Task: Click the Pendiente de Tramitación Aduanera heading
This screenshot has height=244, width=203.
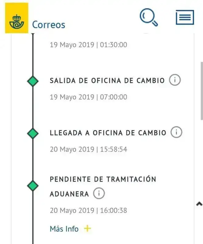Action: [x=103, y=187]
